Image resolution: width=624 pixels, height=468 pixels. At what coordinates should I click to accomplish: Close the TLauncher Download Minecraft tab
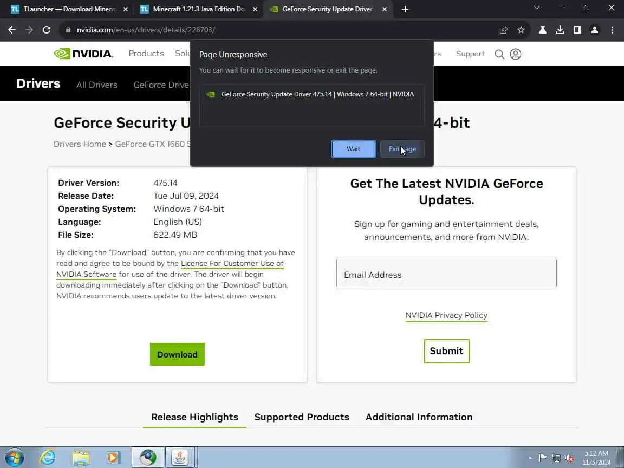tap(125, 9)
